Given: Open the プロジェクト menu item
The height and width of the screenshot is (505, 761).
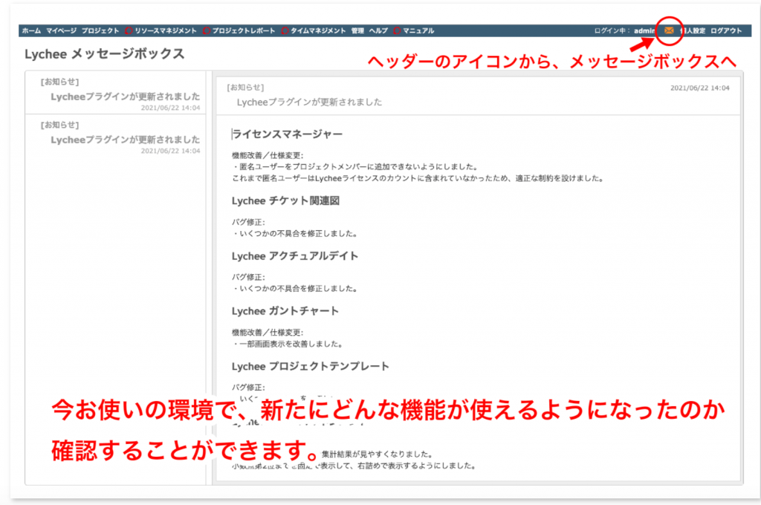Looking at the screenshot, I should click(100, 30).
